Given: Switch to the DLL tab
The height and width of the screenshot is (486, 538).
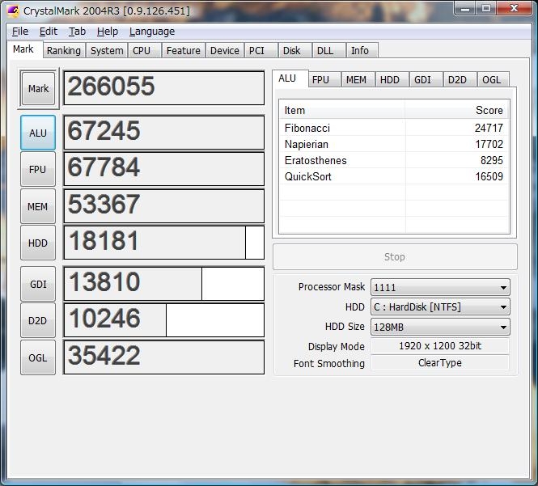Looking at the screenshot, I should click(328, 50).
